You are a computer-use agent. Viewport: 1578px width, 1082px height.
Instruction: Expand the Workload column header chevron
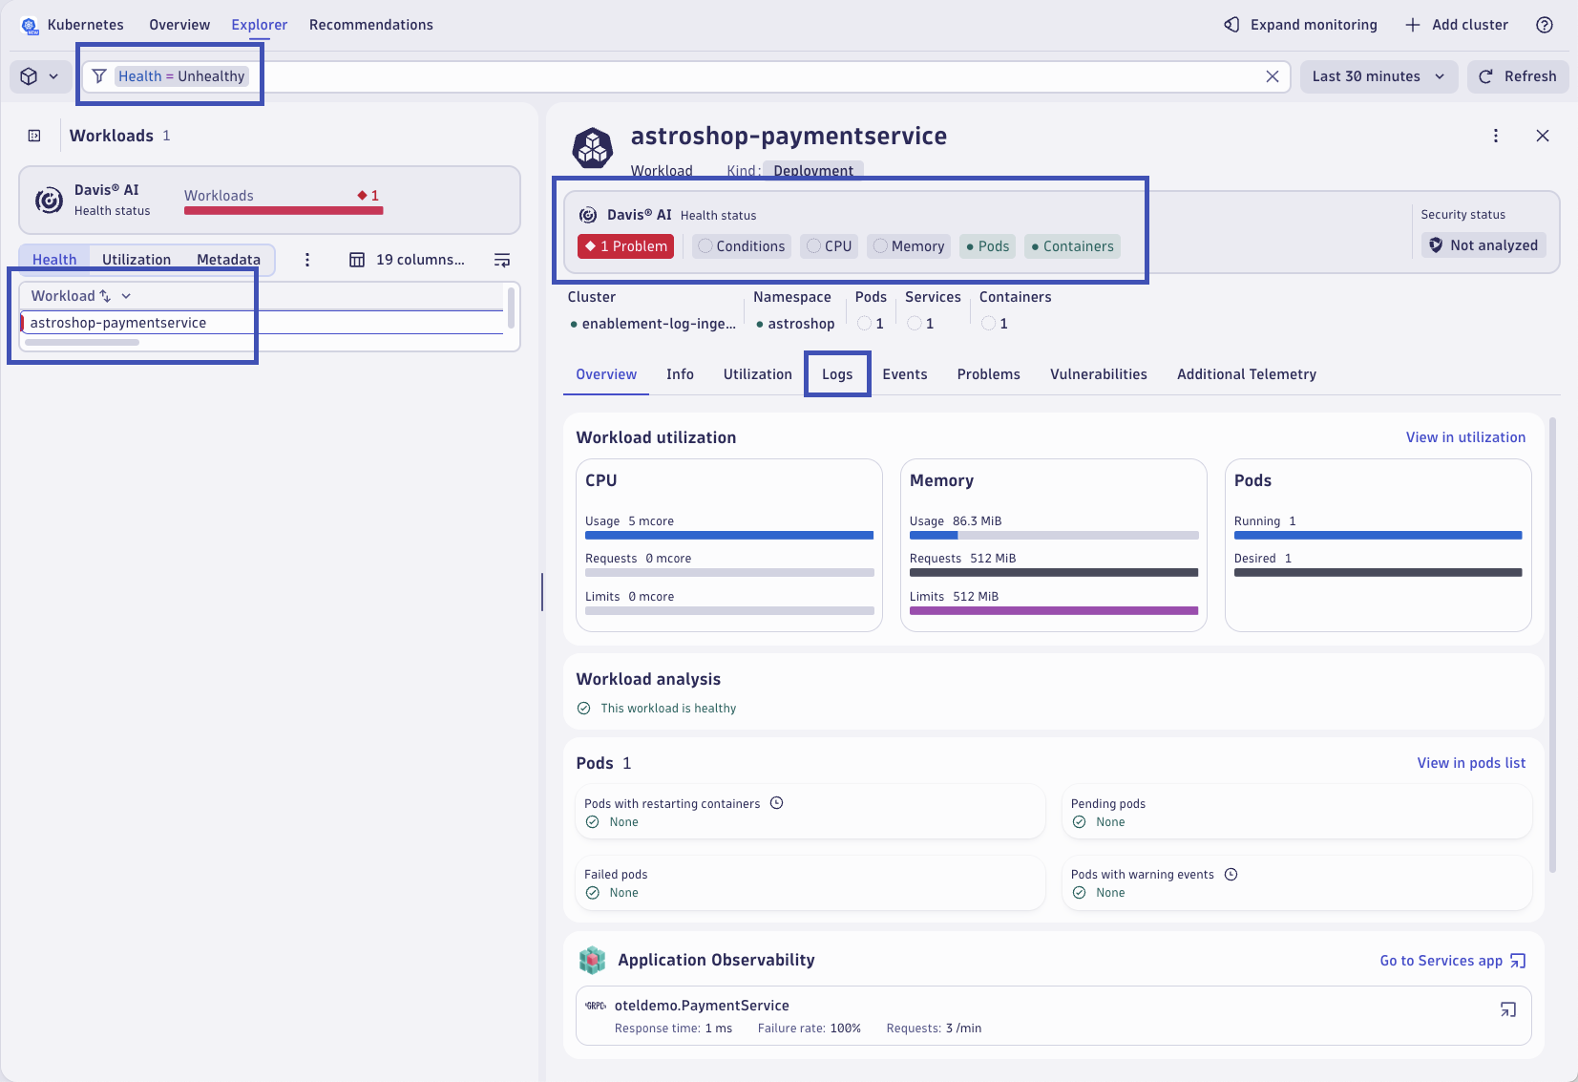[x=126, y=296]
